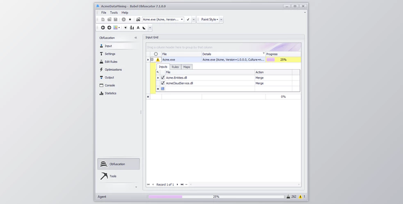The width and height of the screenshot is (403, 204).
Task: Go to last record in navigator
Action: (182, 185)
